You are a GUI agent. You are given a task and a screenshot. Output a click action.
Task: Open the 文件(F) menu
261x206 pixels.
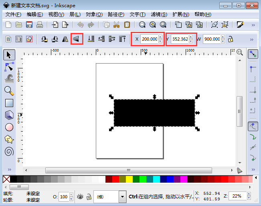click(x=13, y=14)
